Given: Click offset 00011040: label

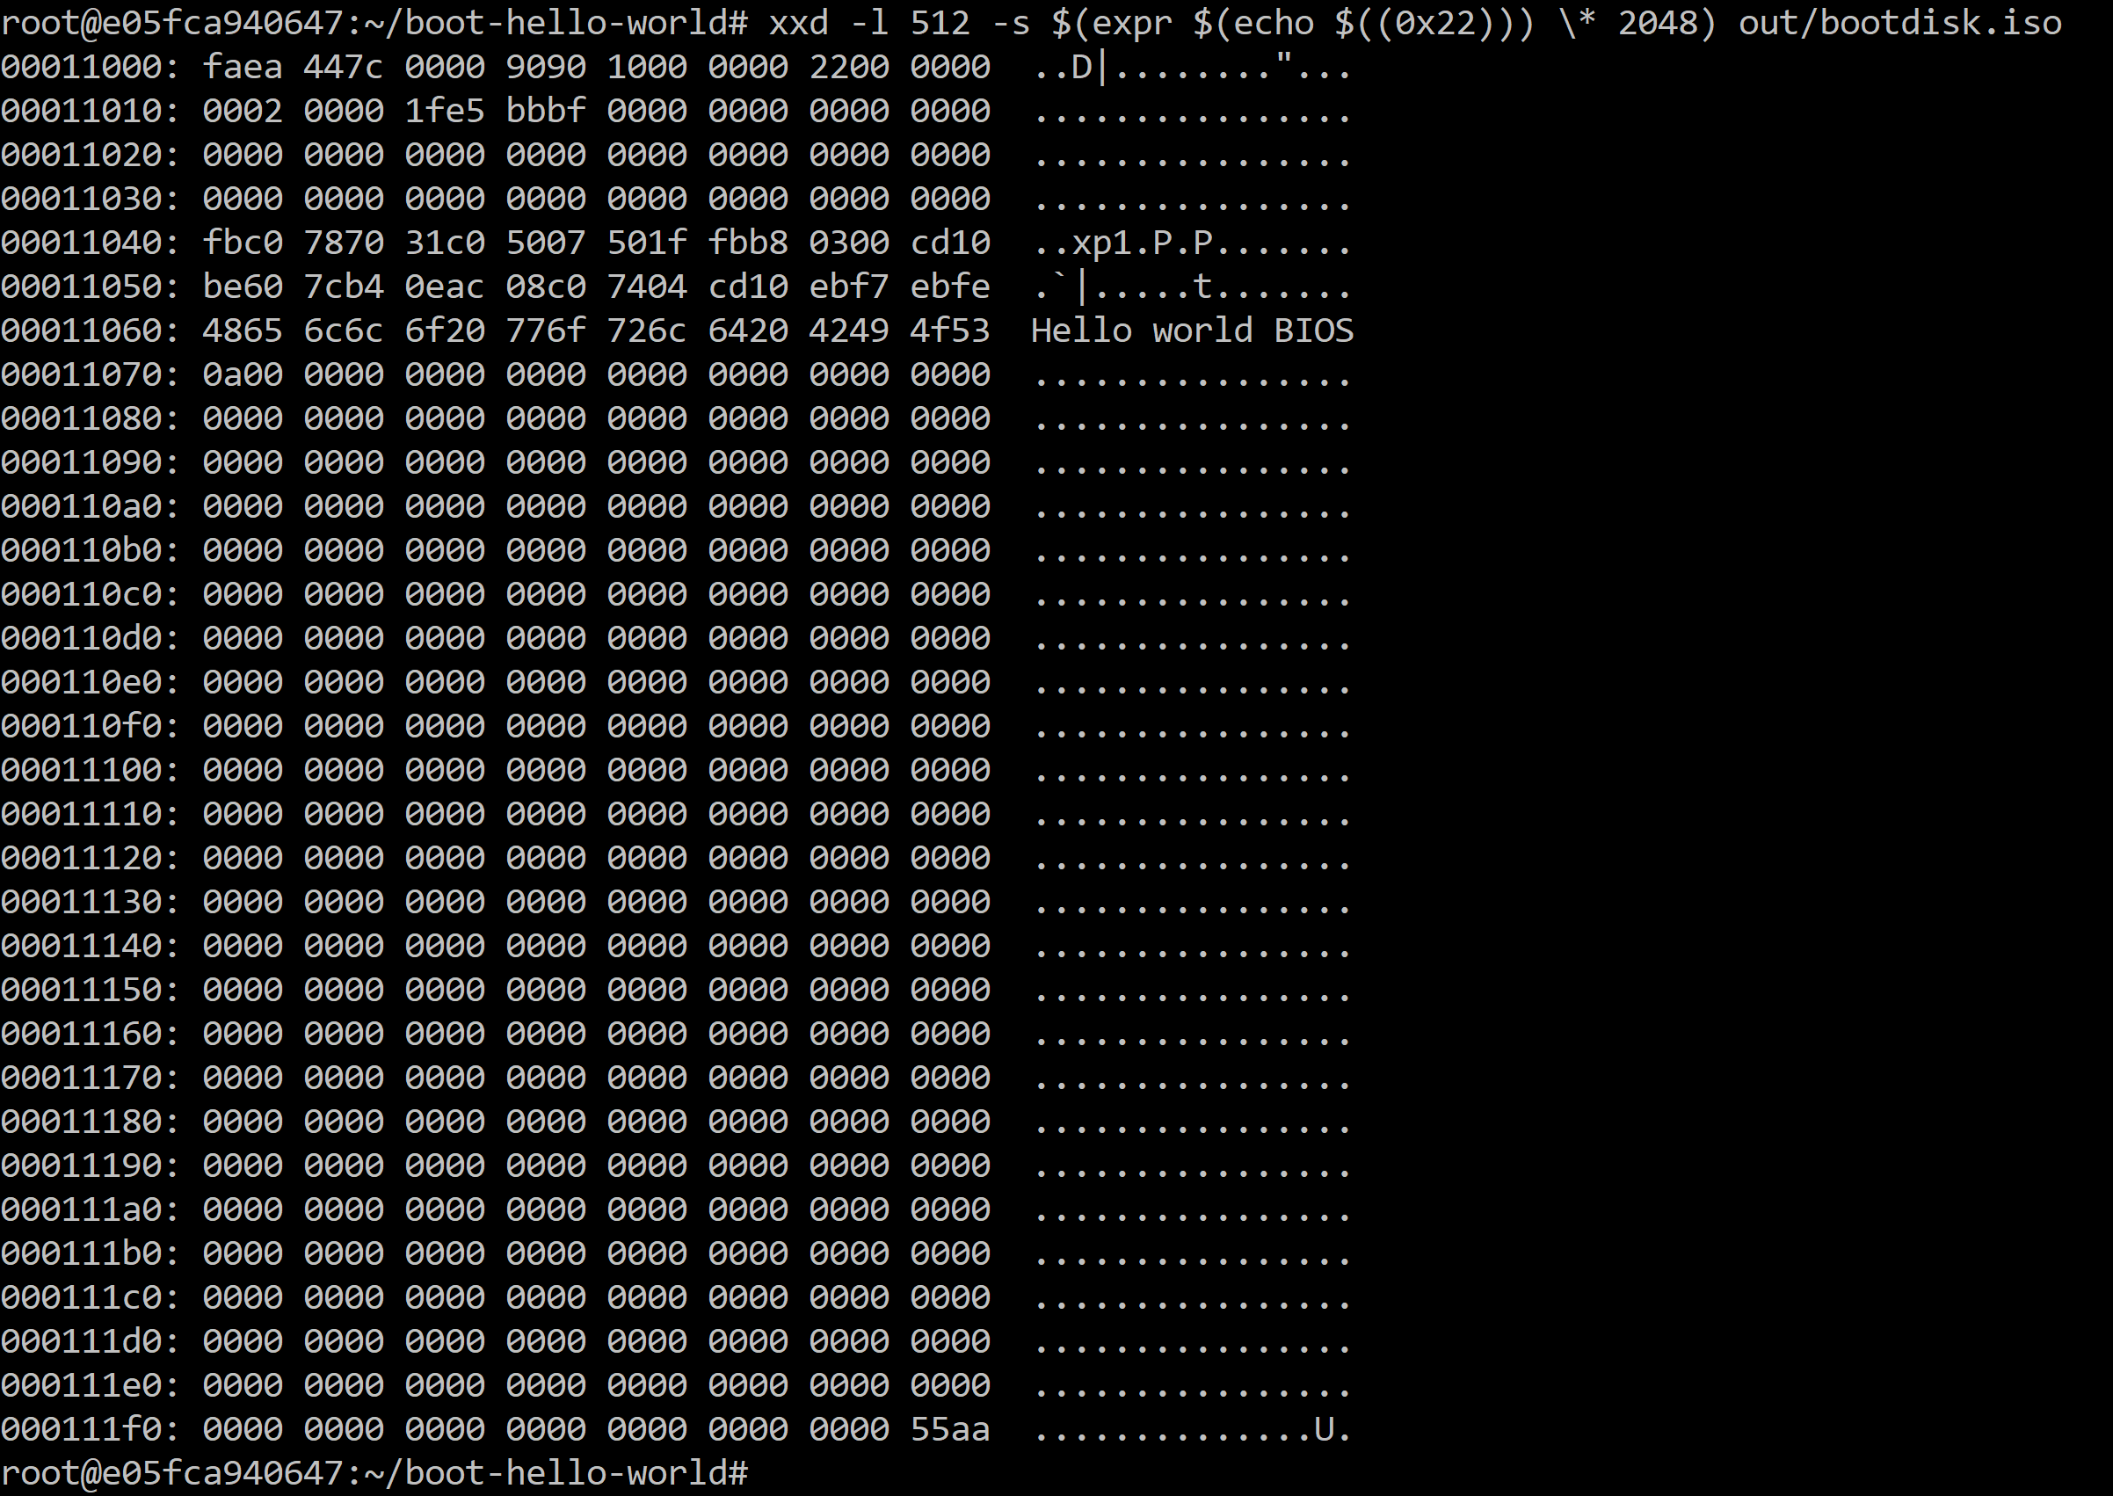Looking at the screenshot, I should (x=91, y=243).
